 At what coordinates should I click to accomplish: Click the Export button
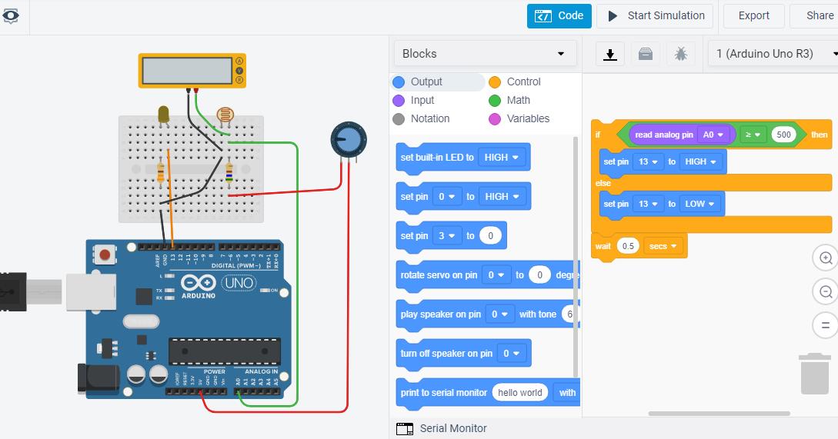pos(753,15)
